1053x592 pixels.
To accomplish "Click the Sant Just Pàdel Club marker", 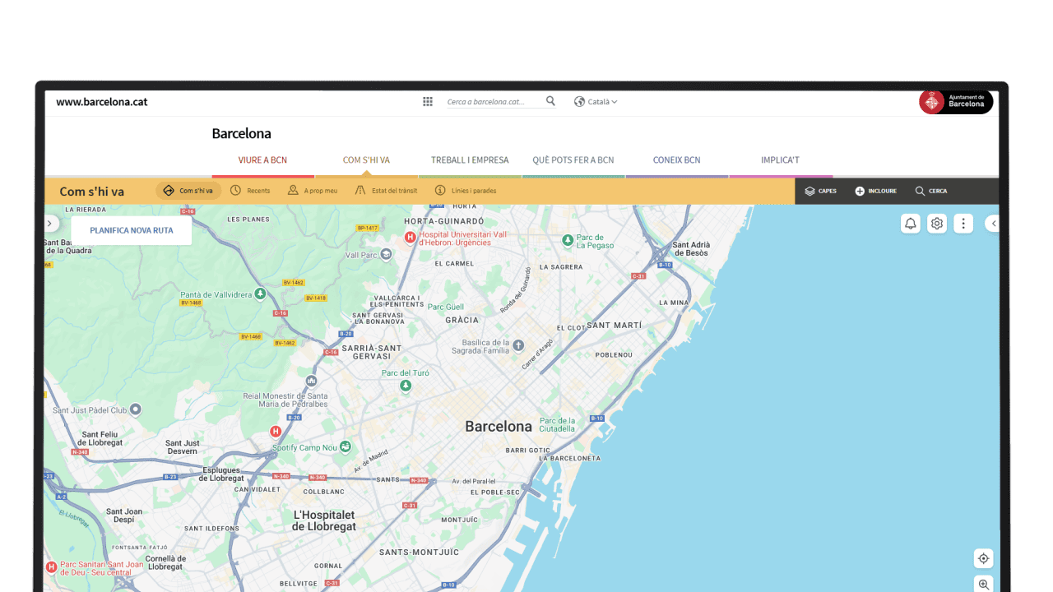I will click(x=136, y=409).
